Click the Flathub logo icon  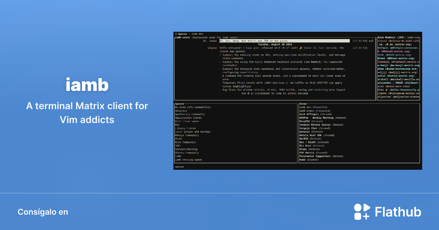click(363, 211)
